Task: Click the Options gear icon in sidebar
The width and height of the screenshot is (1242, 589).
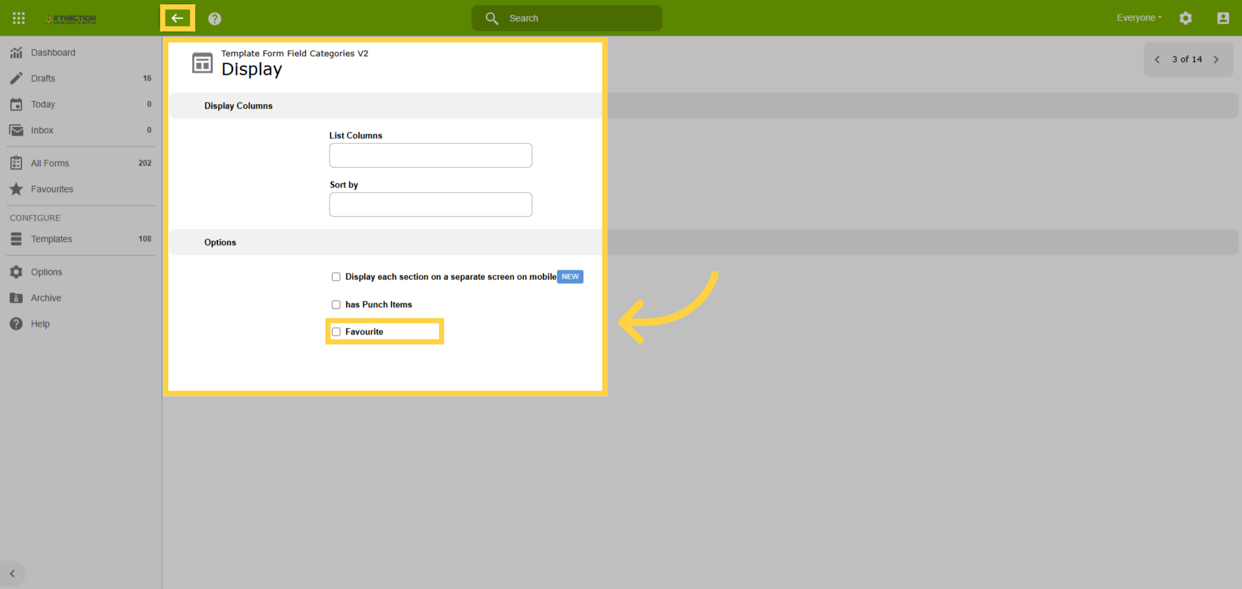Action: click(x=17, y=272)
